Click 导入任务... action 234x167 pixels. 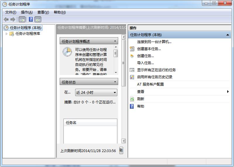pos(145,63)
